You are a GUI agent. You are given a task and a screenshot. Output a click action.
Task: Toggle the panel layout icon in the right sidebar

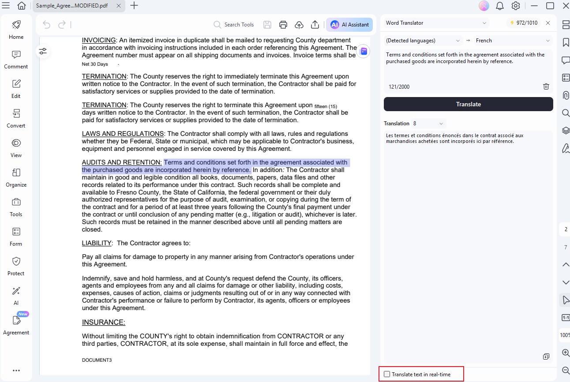tap(566, 25)
